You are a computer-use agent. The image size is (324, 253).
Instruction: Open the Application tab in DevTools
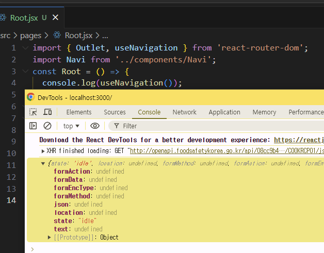pos(224,112)
